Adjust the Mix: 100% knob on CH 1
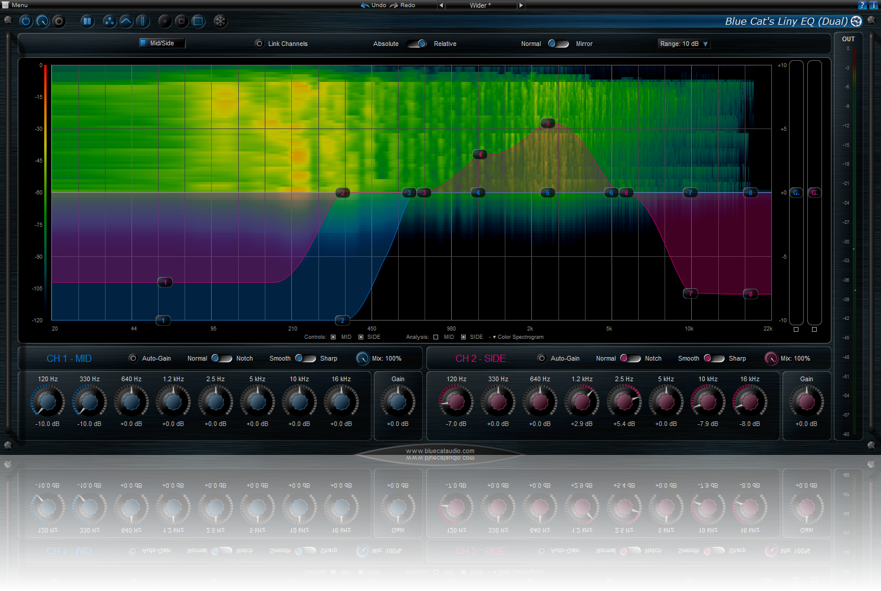 (363, 358)
